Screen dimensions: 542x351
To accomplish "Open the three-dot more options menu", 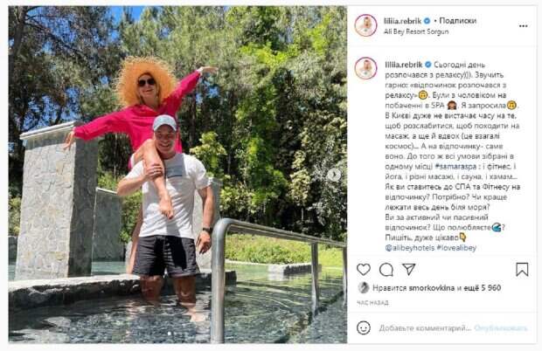I will (x=524, y=26).
